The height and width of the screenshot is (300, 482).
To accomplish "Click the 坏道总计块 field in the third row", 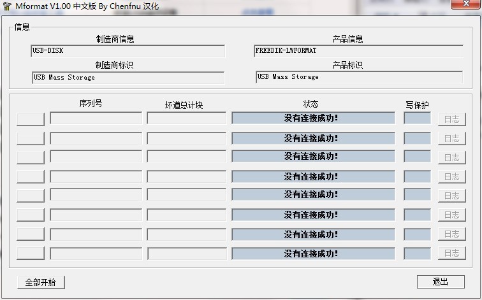I will 187,156.
